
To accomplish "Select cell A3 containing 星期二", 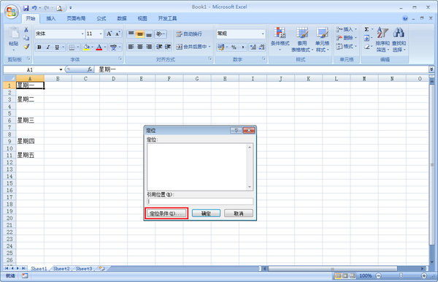I will [x=30, y=99].
